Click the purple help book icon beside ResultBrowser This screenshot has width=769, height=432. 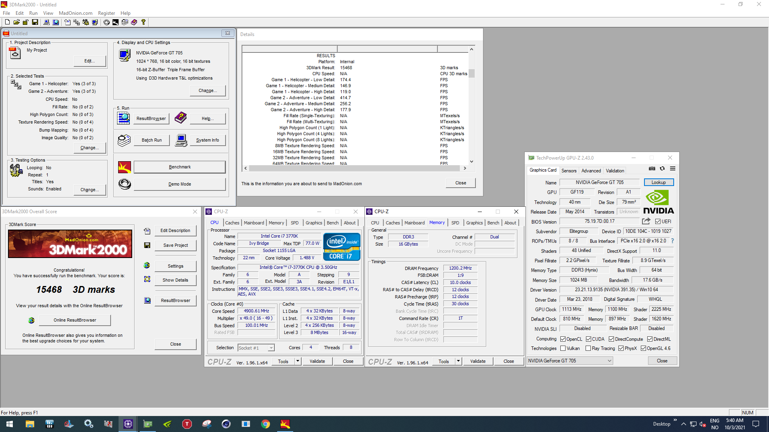(x=181, y=118)
